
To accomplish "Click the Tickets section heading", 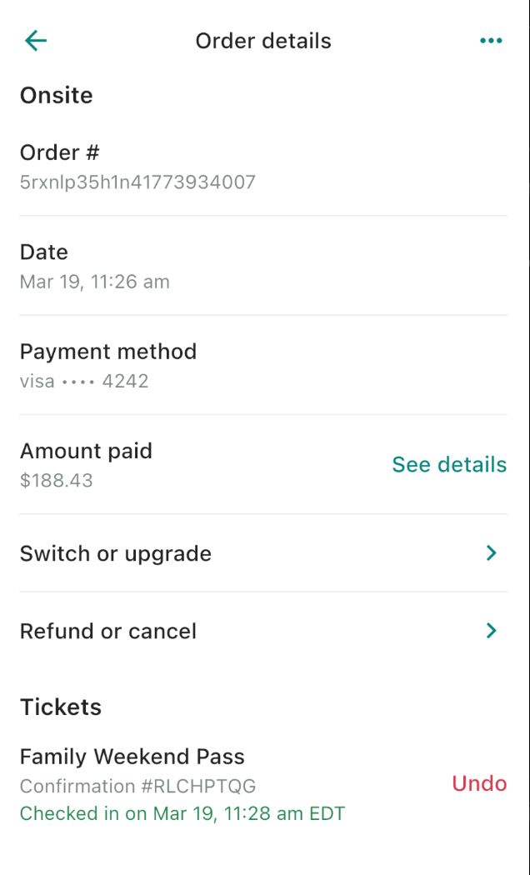I will [x=61, y=707].
